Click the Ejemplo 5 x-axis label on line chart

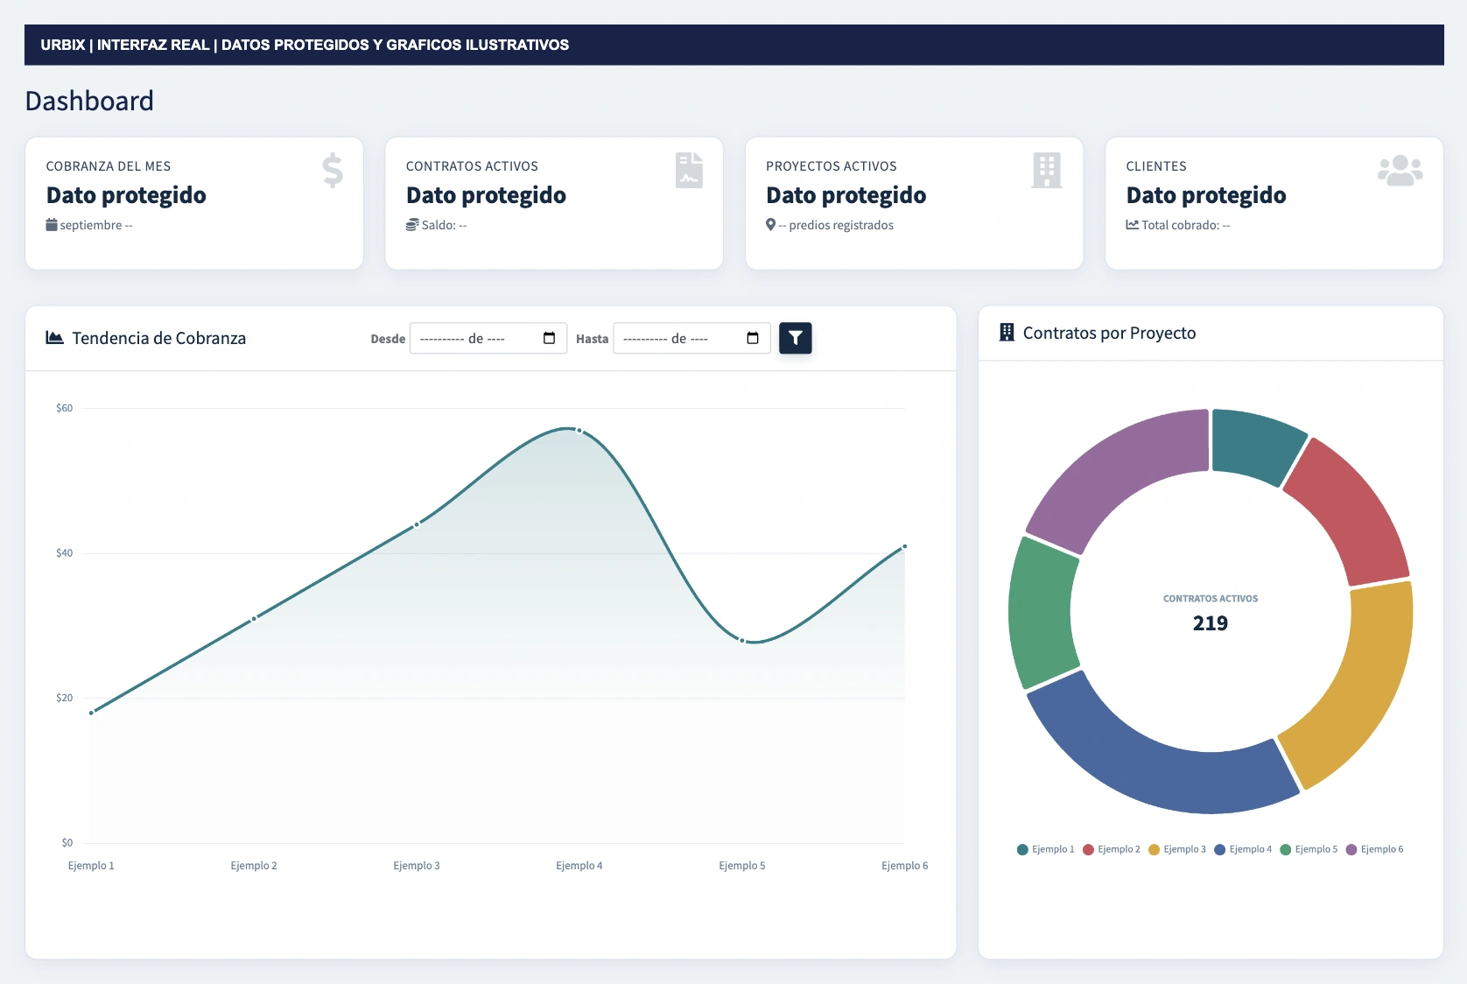click(742, 866)
